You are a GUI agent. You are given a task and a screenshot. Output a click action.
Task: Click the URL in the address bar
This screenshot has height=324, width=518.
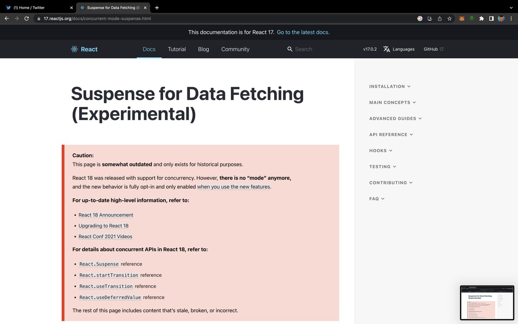(x=97, y=19)
